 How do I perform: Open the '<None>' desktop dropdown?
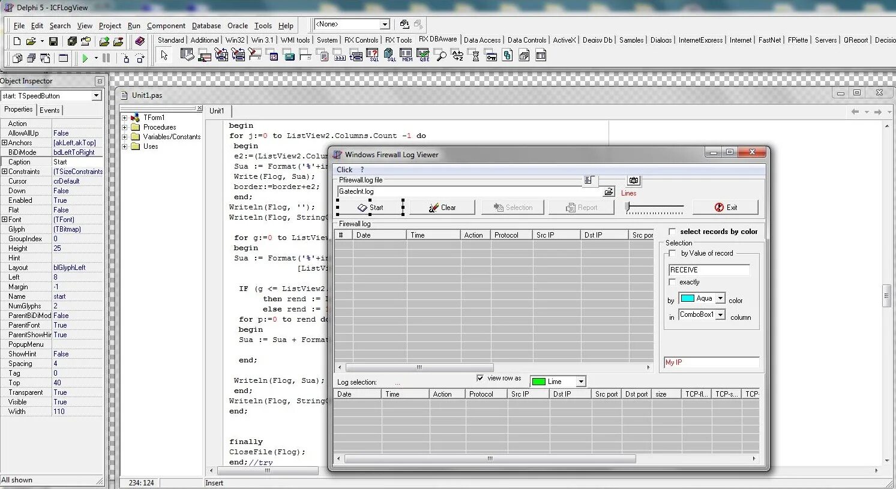385,25
